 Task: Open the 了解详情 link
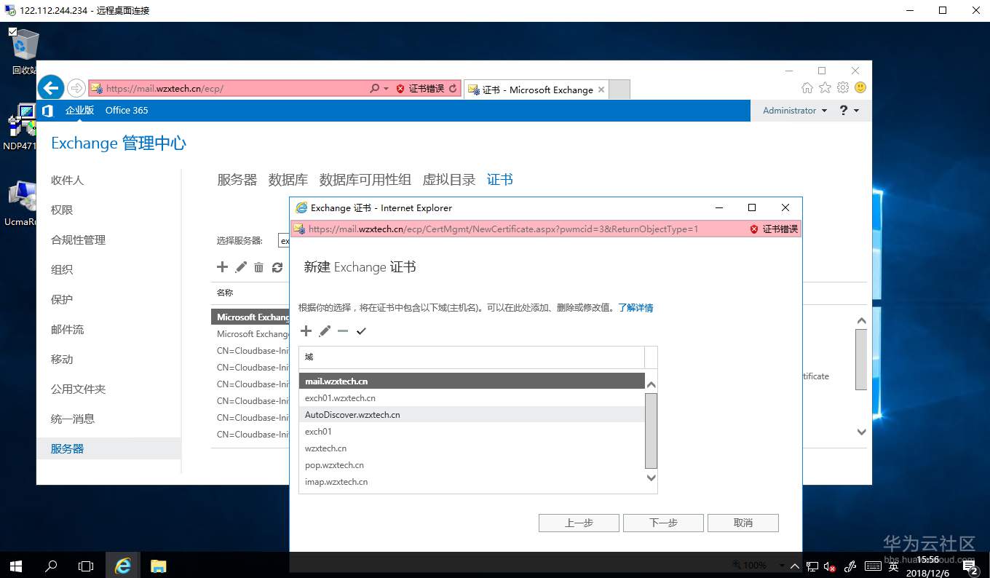635,308
